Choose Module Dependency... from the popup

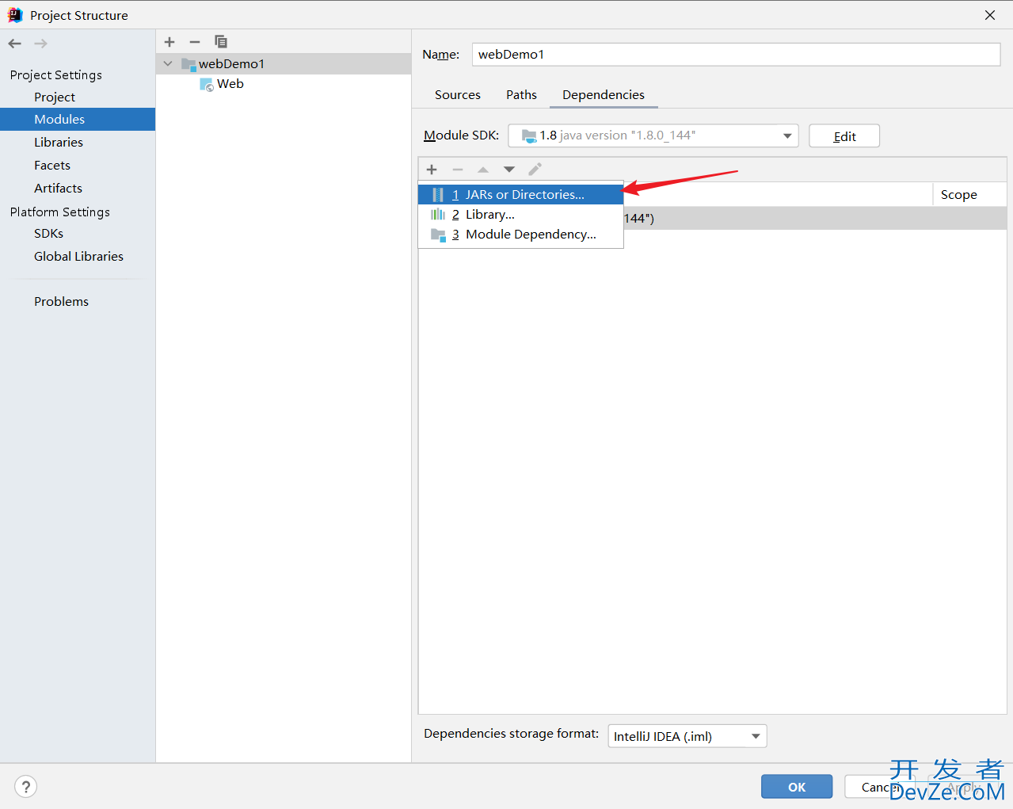[x=521, y=235]
